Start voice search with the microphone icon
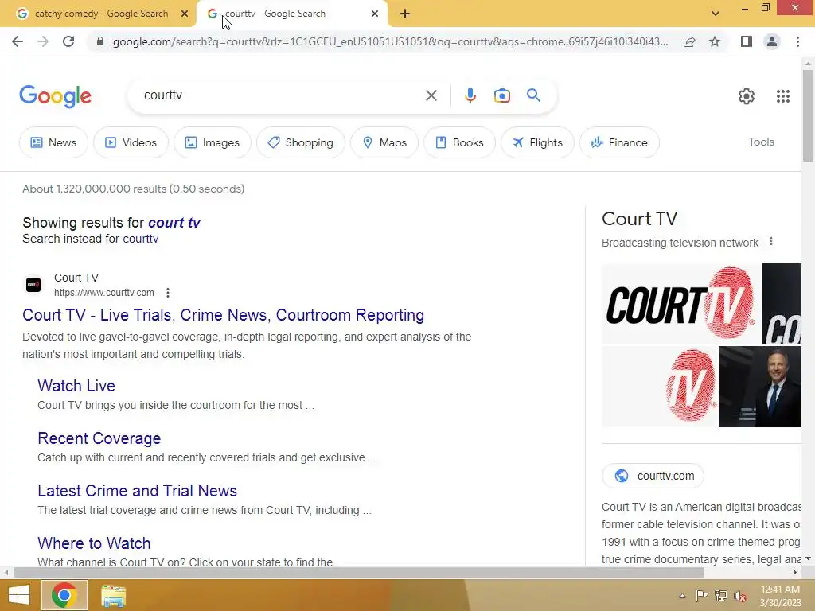Screen dimensions: 815x611 tap(470, 95)
